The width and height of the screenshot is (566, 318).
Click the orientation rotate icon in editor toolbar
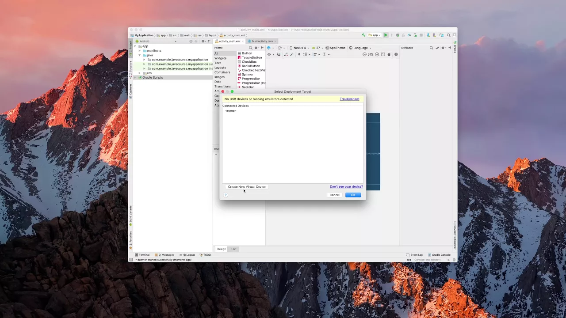tap(281, 48)
